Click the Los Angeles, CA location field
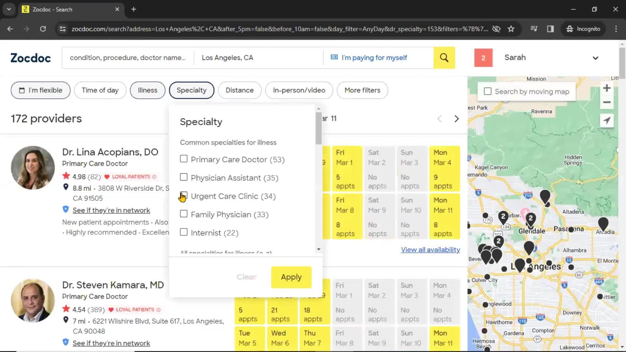The height and width of the screenshot is (352, 626). (259, 58)
